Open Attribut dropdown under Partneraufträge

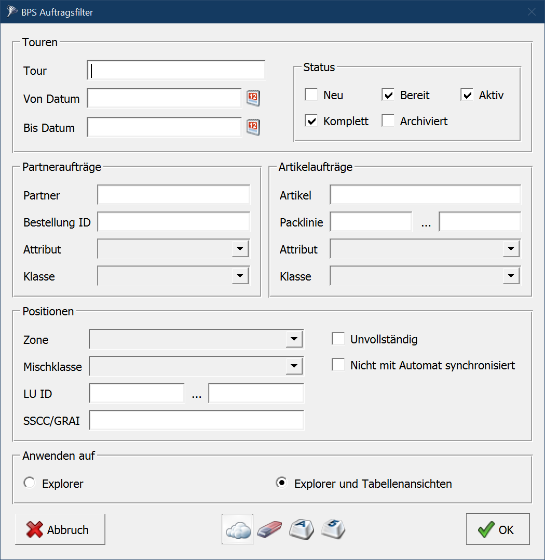click(240, 249)
